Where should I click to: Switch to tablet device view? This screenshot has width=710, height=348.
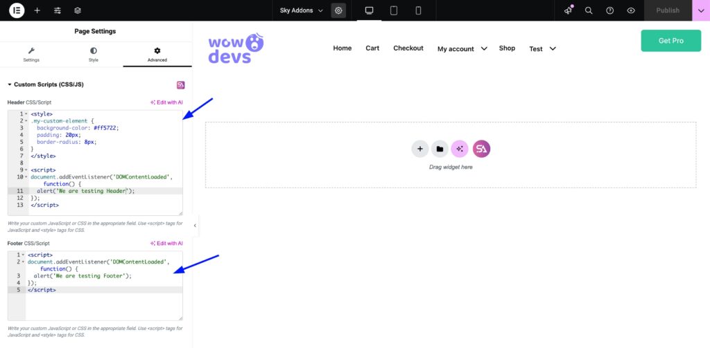394,10
